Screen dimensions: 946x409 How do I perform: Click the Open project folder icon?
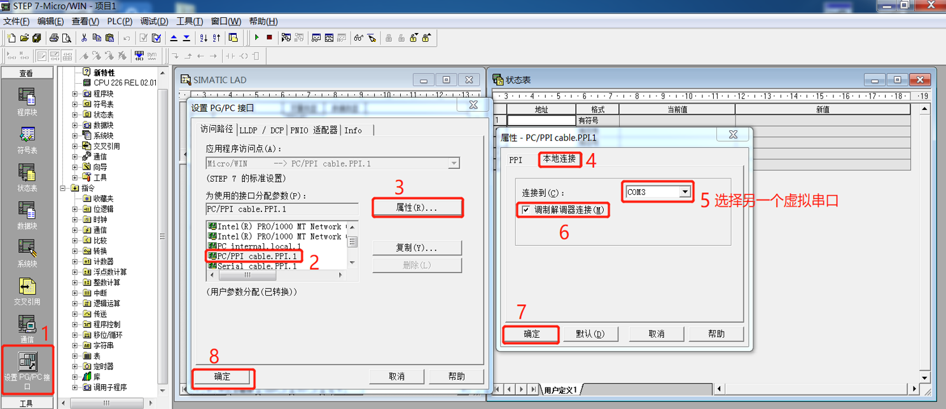tap(24, 38)
